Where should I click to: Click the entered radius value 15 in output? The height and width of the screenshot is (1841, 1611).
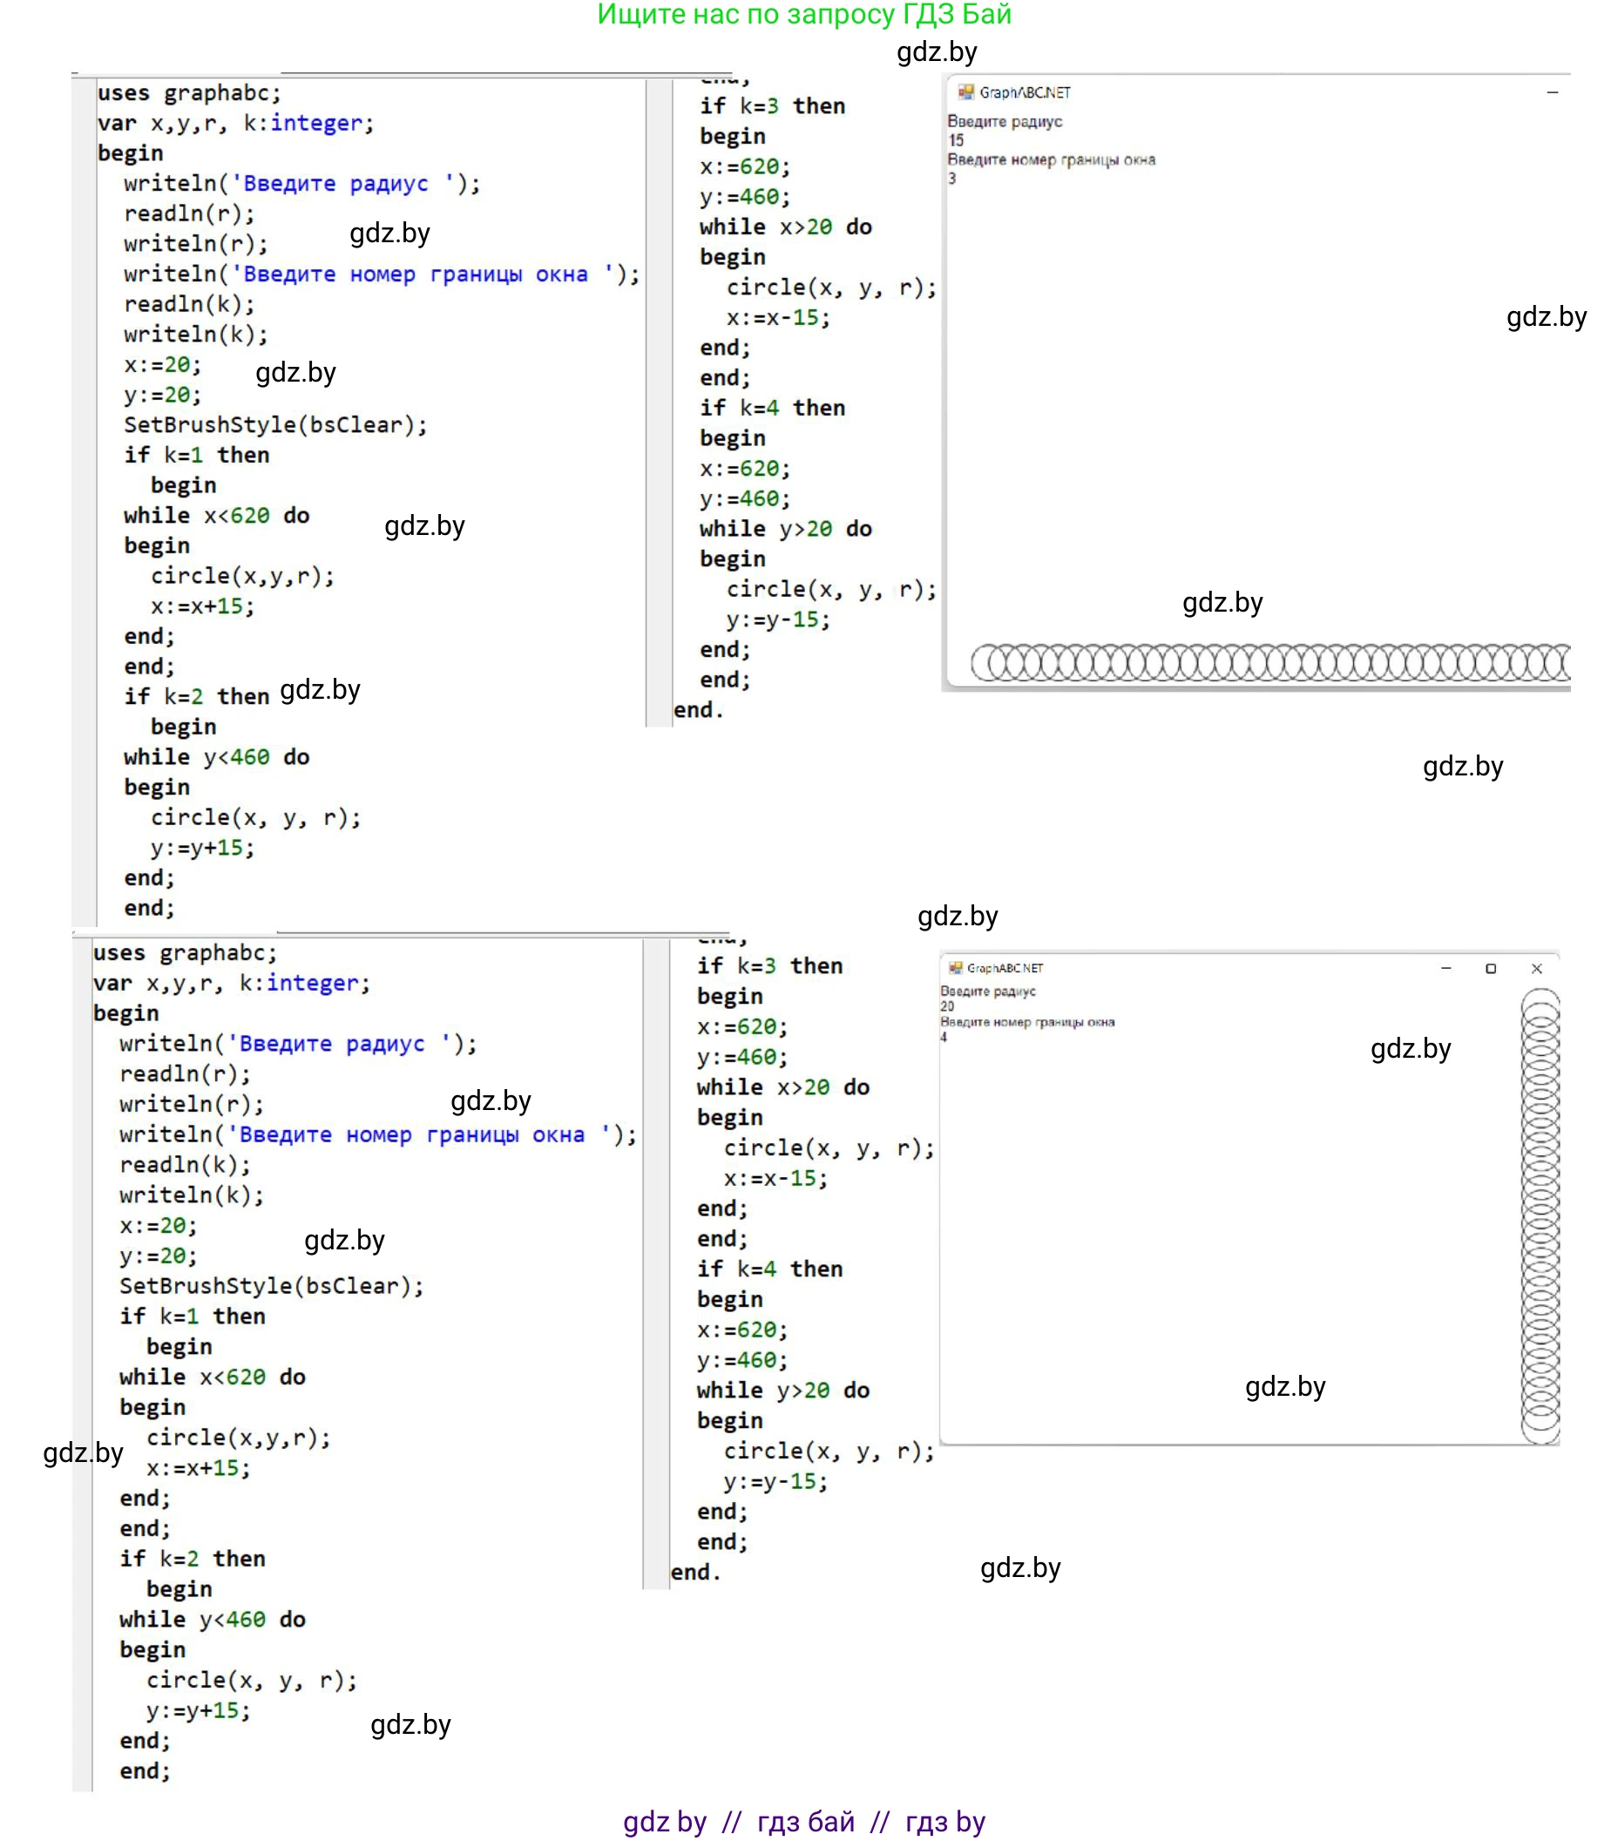[956, 140]
